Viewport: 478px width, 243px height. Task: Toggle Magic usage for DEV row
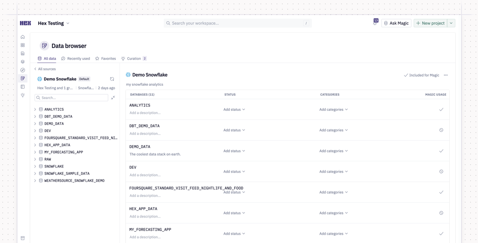click(x=441, y=172)
